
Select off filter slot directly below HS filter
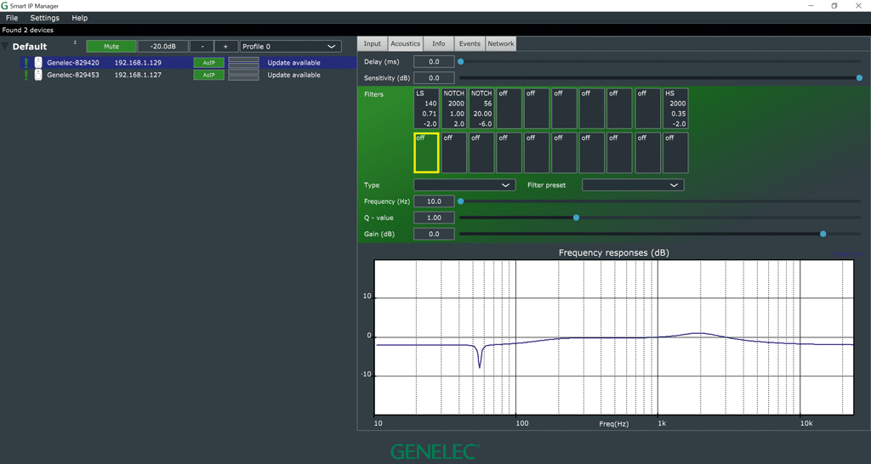tap(675, 153)
